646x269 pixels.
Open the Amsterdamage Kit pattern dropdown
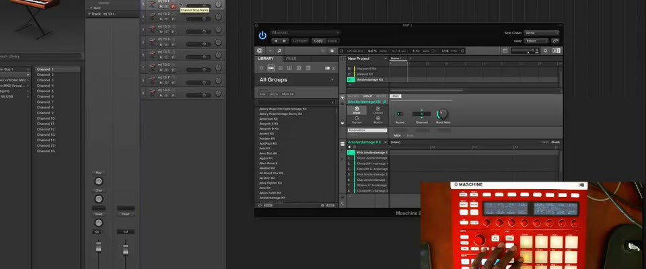(x=385, y=142)
